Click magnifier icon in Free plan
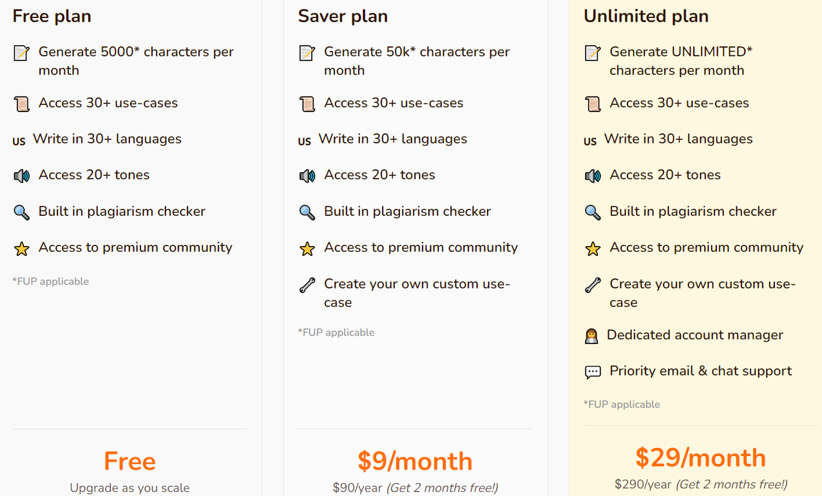 click(22, 212)
